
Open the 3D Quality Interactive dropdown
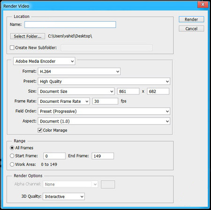point(64,196)
